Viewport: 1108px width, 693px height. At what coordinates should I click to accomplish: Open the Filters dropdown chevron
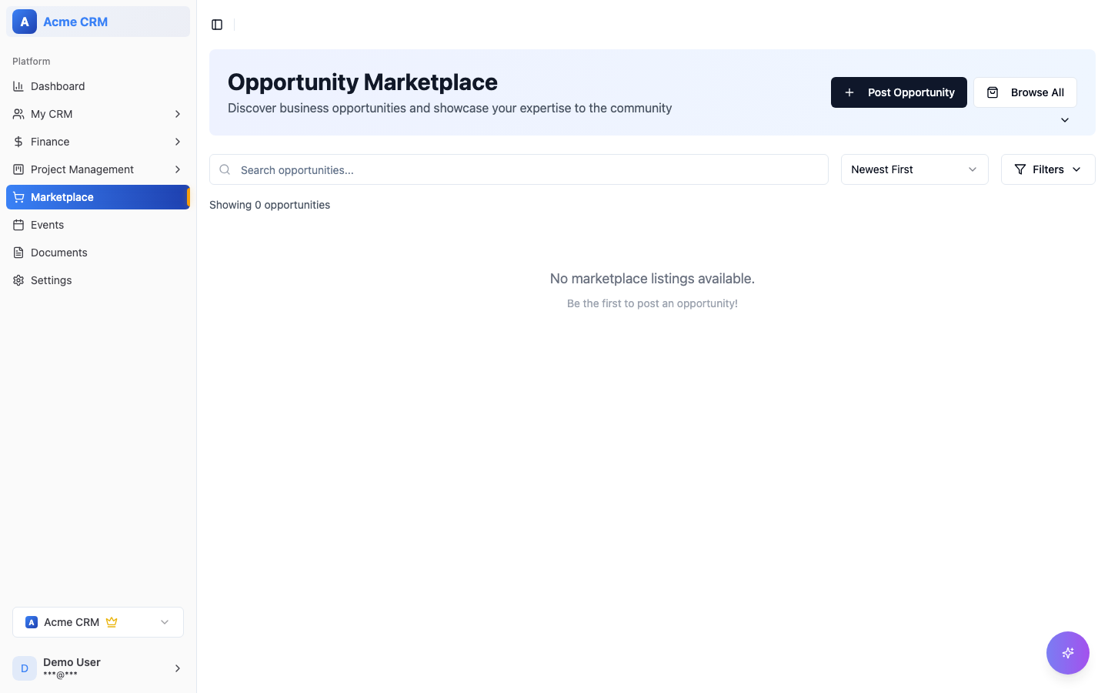pos(1076,169)
